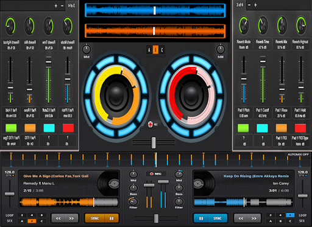Select tab A above the turntables
Viewport: 312px width, 227px height.
point(149,50)
